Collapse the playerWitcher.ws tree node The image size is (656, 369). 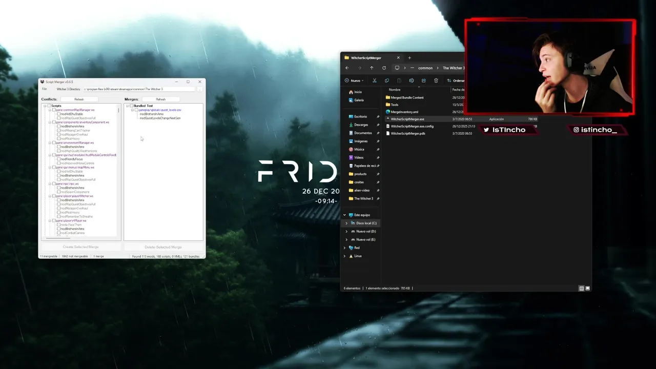click(x=50, y=196)
